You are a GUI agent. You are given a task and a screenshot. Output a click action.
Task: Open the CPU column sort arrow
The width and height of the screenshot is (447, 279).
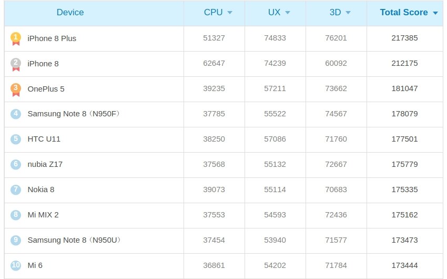(x=230, y=13)
